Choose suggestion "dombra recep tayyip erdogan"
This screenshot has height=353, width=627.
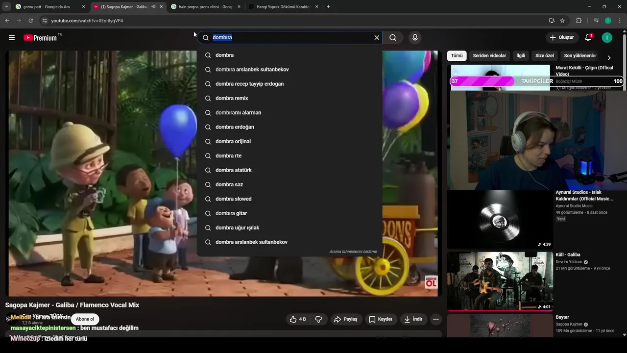coord(289,84)
